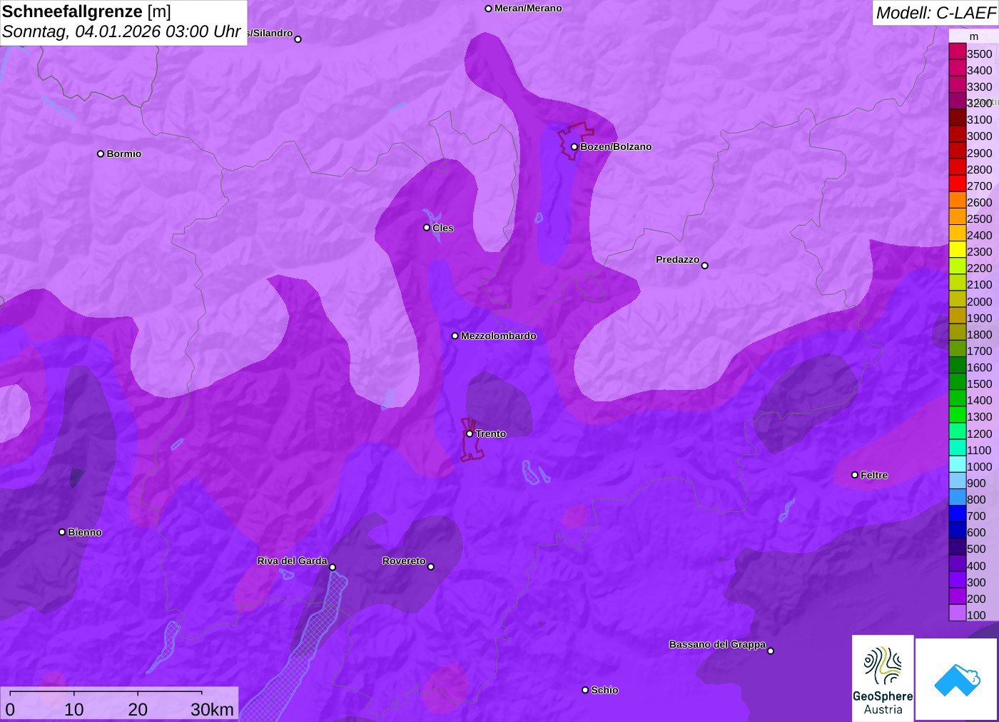Pick the 100 m light purple swatch
Viewport: 999px width, 722px height.
pos(958,613)
